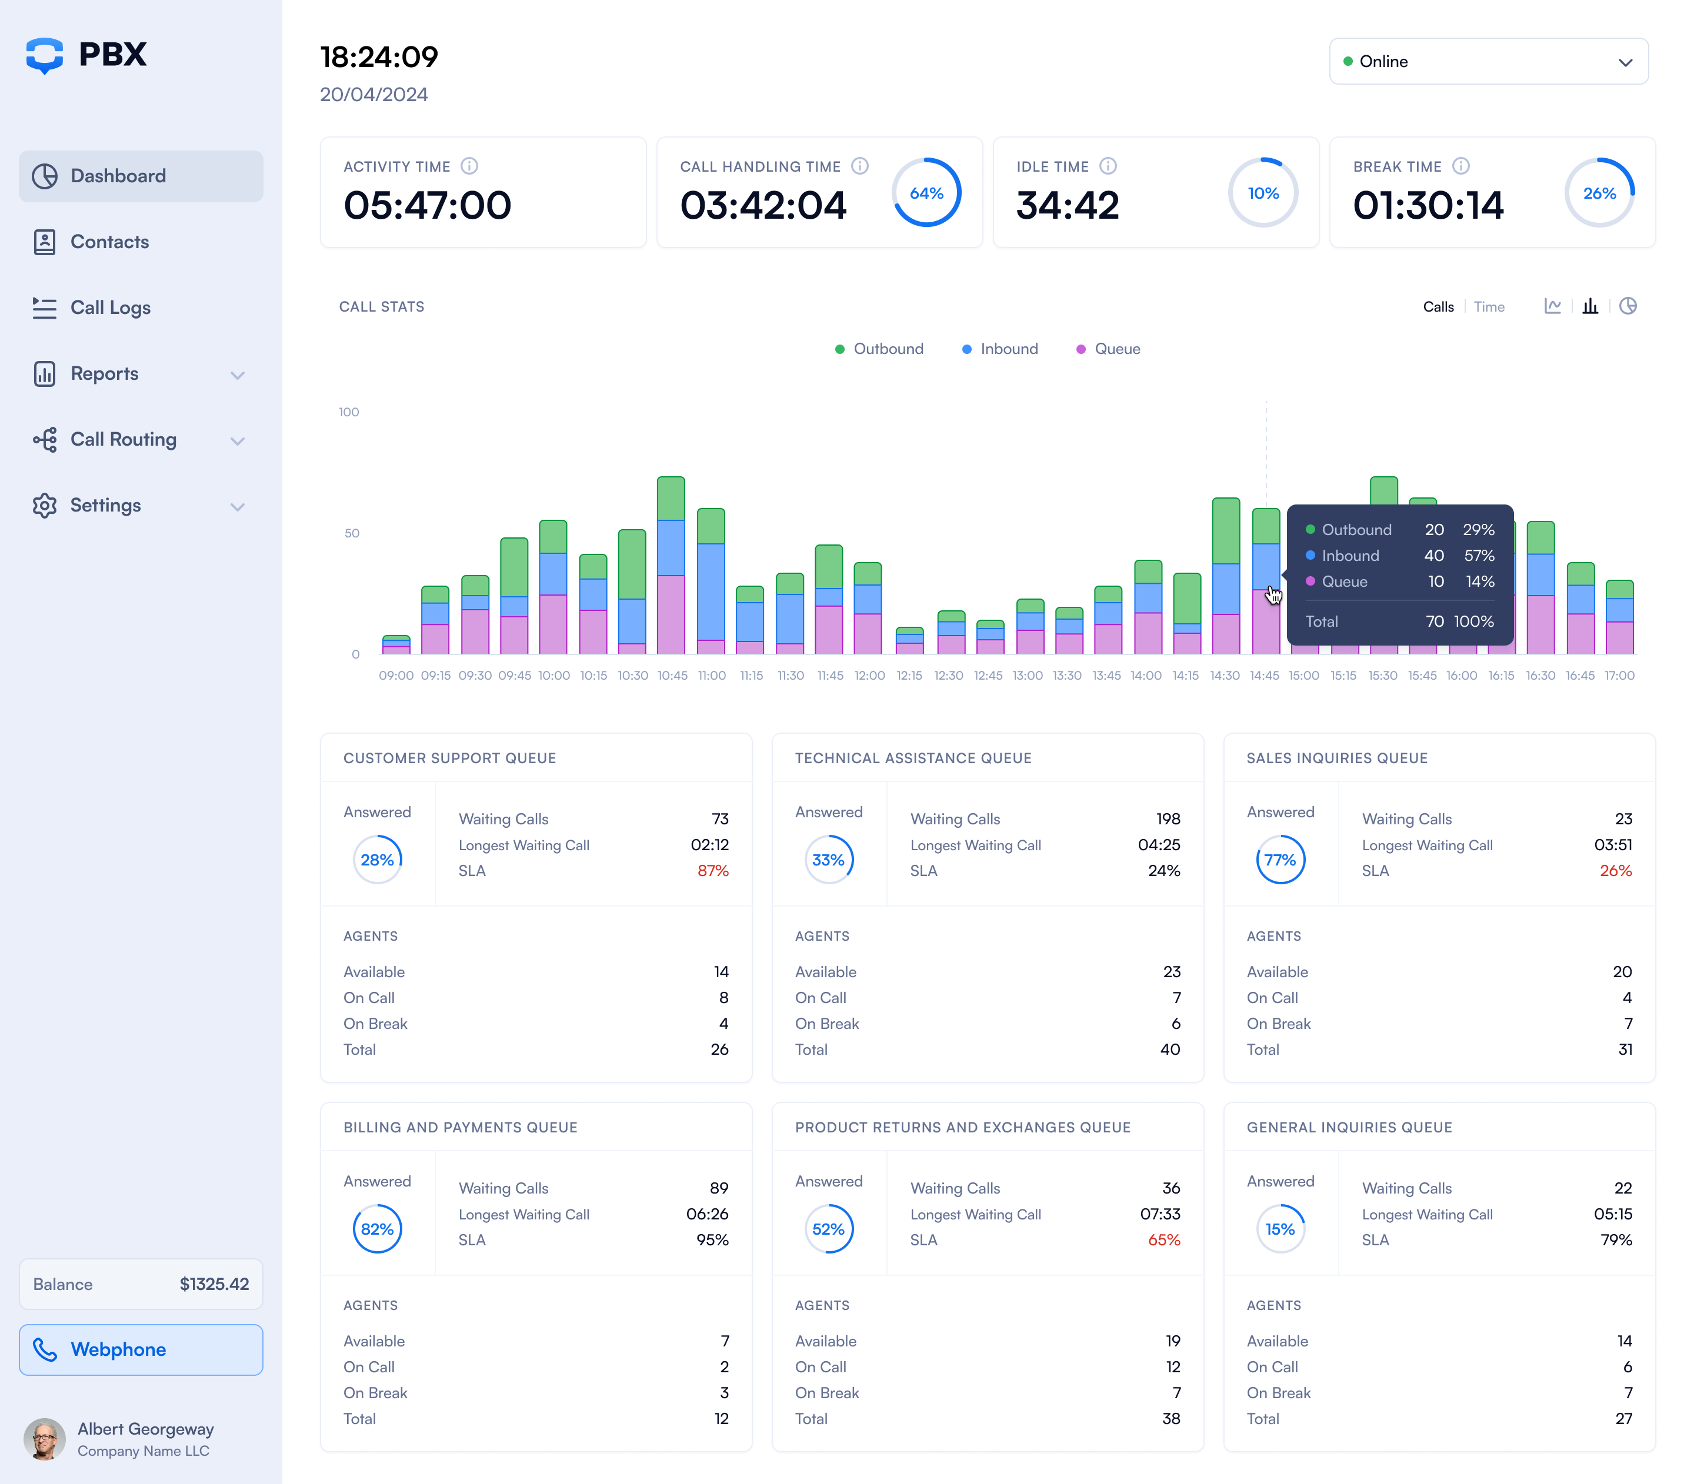Image resolution: width=1694 pixels, height=1484 pixels.
Task: Click Break Time info icon
Action: point(1460,166)
